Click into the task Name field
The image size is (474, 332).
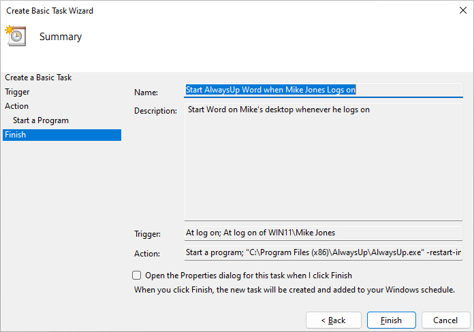[x=323, y=90]
